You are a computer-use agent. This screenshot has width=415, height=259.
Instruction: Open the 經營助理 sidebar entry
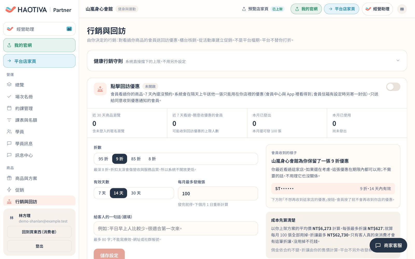point(39,29)
